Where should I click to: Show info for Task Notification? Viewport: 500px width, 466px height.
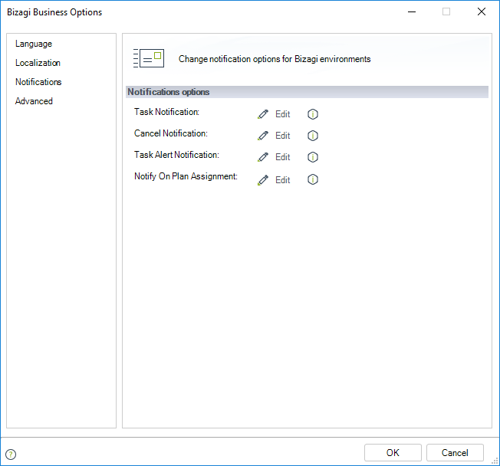tap(313, 114)
